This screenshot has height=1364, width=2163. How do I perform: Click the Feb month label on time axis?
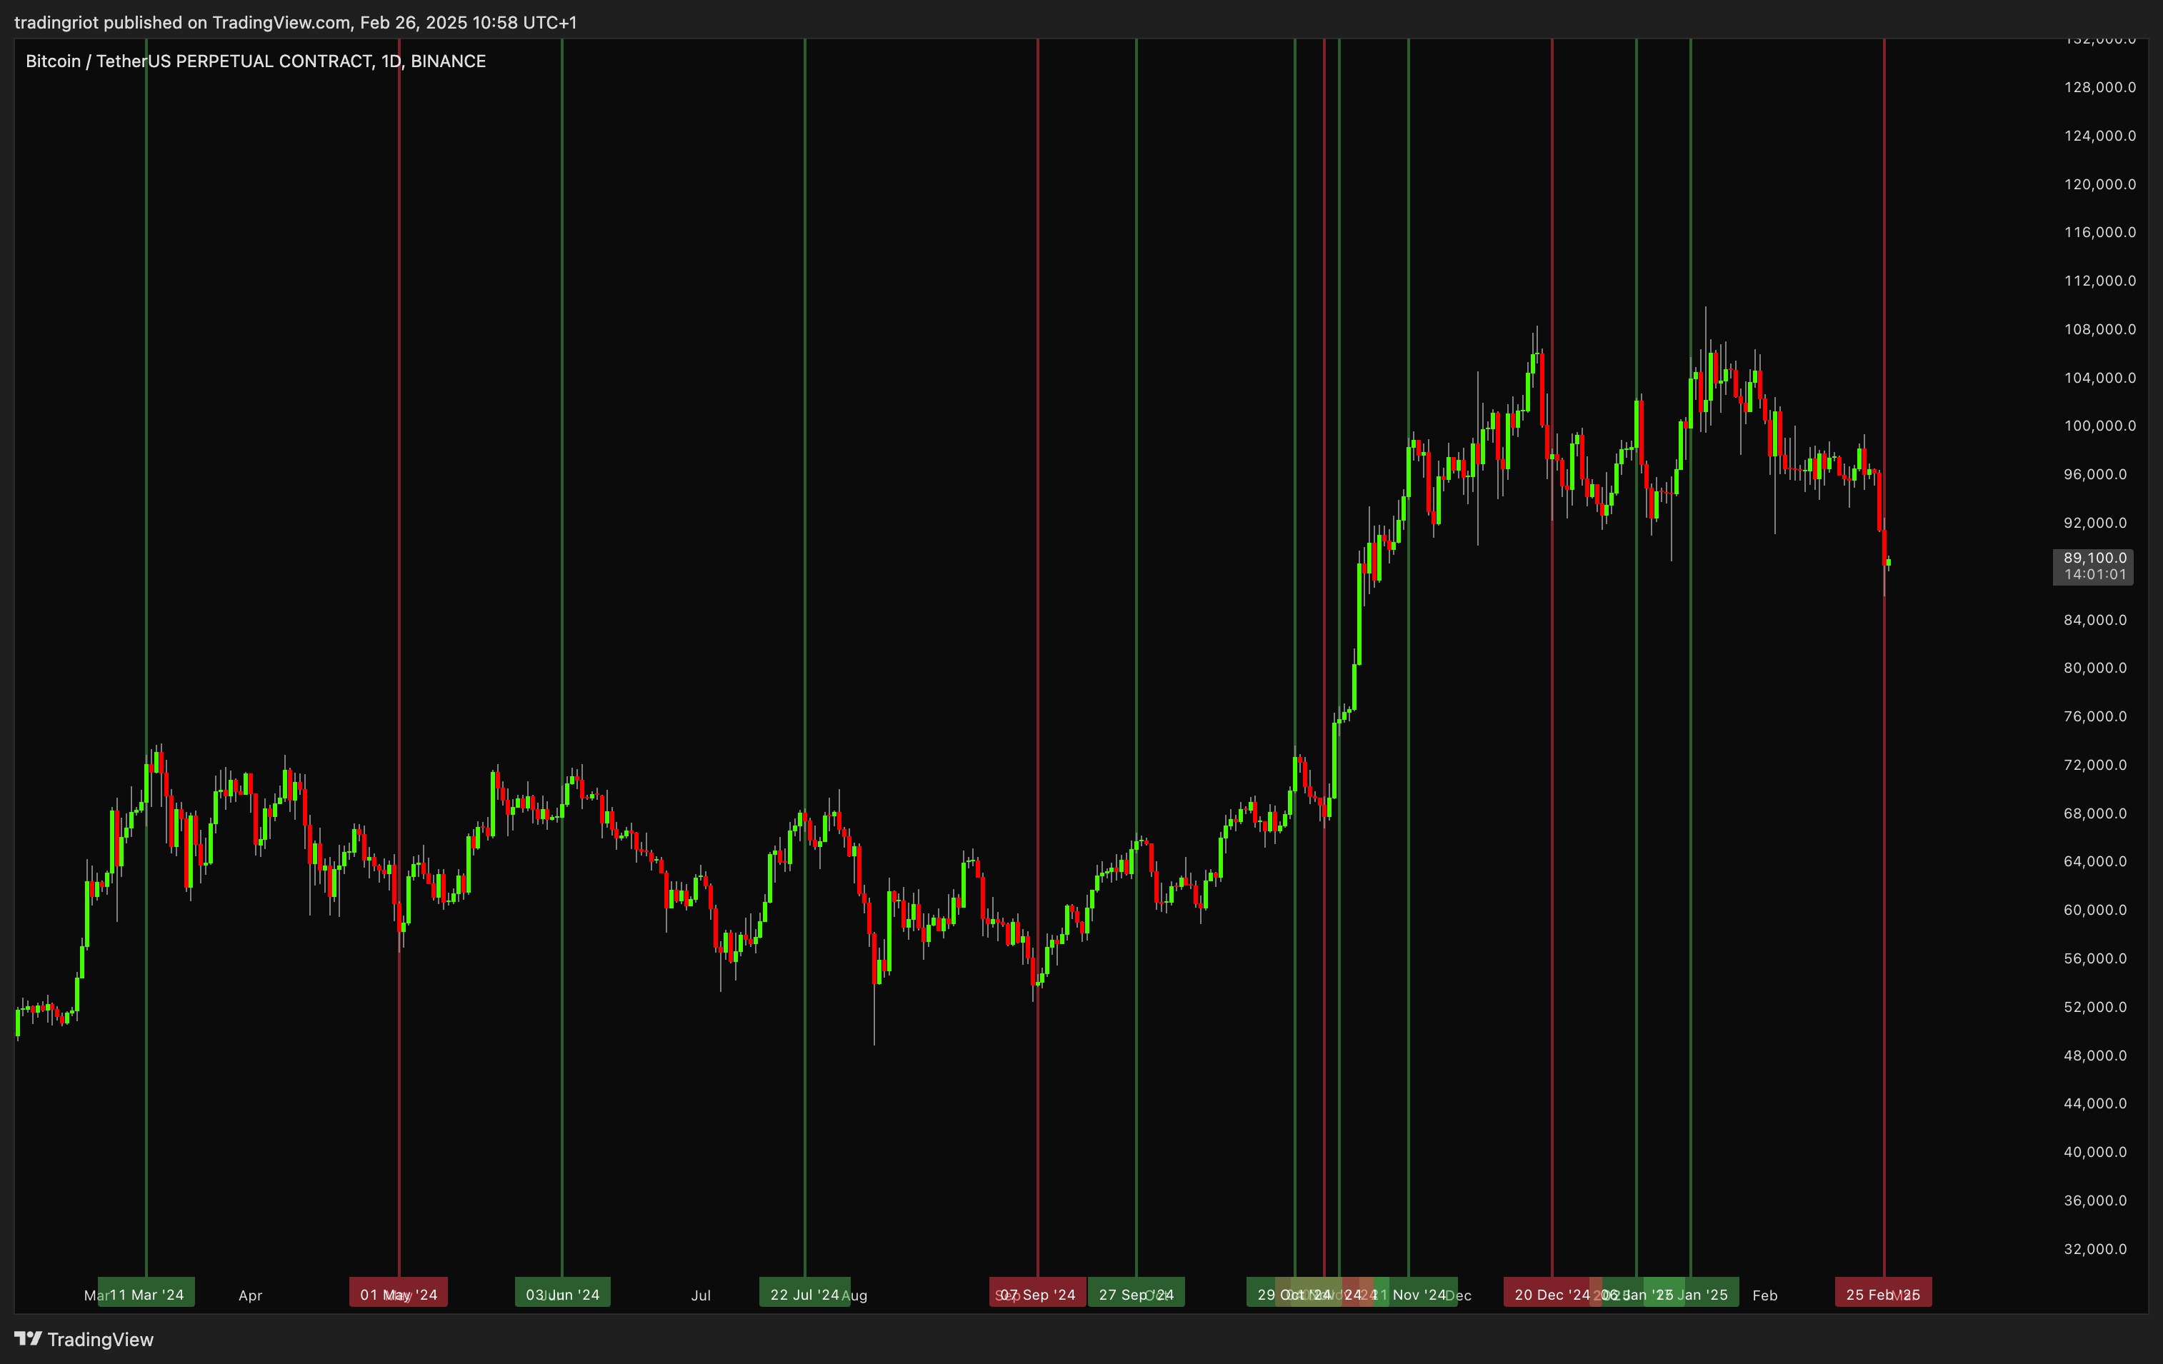(1764, 1295)
